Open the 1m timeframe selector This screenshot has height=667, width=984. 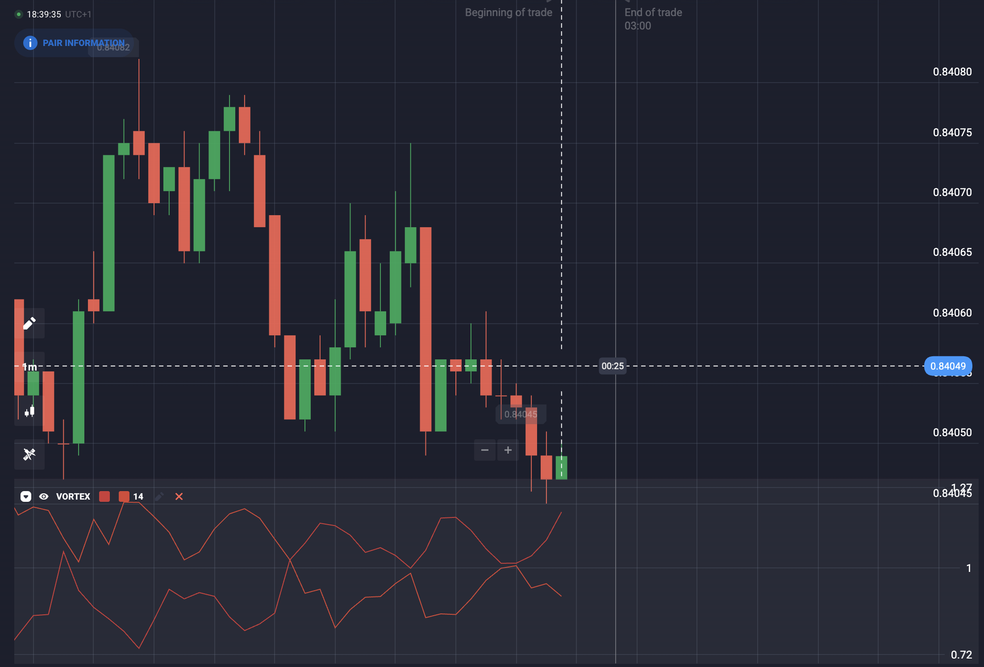click(x=29, y=367)
